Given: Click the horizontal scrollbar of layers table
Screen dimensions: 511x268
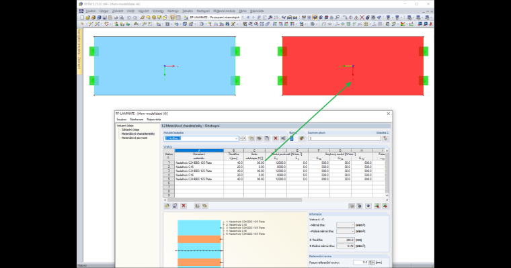Looking at the screenshot, I should coord(234,200).
